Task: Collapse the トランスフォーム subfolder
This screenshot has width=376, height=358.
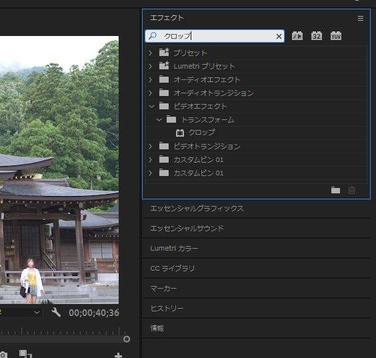Action: 159,119
